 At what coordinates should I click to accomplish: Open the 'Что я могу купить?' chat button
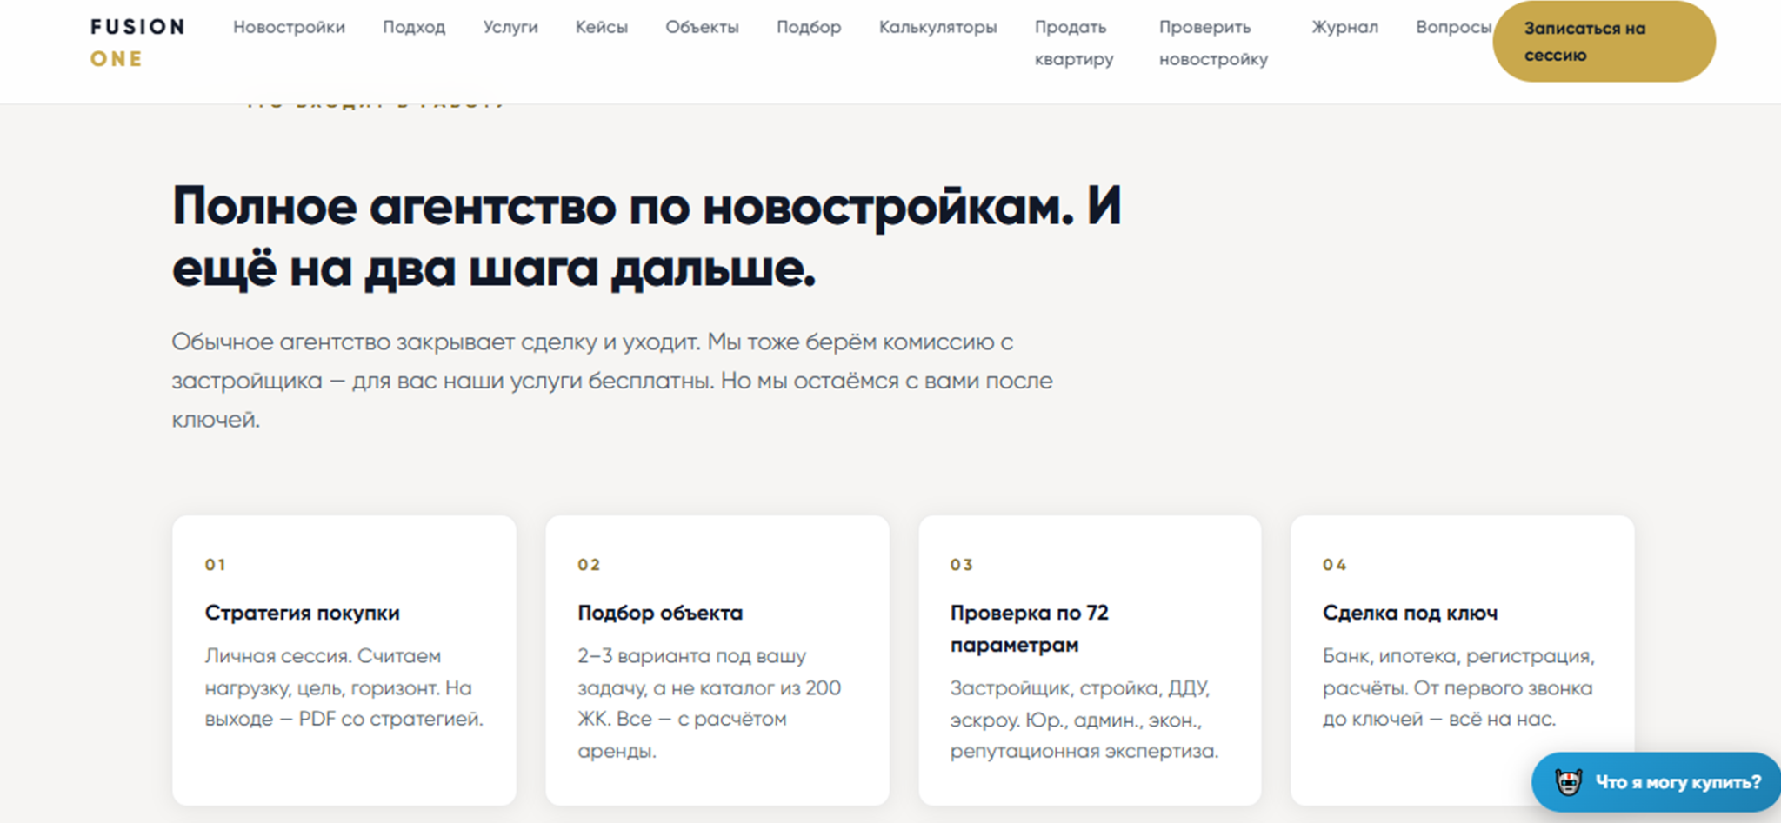[x=1656, y=782]
